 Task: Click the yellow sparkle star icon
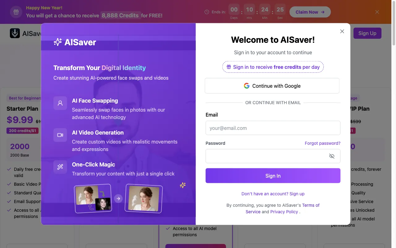(183, 185)
